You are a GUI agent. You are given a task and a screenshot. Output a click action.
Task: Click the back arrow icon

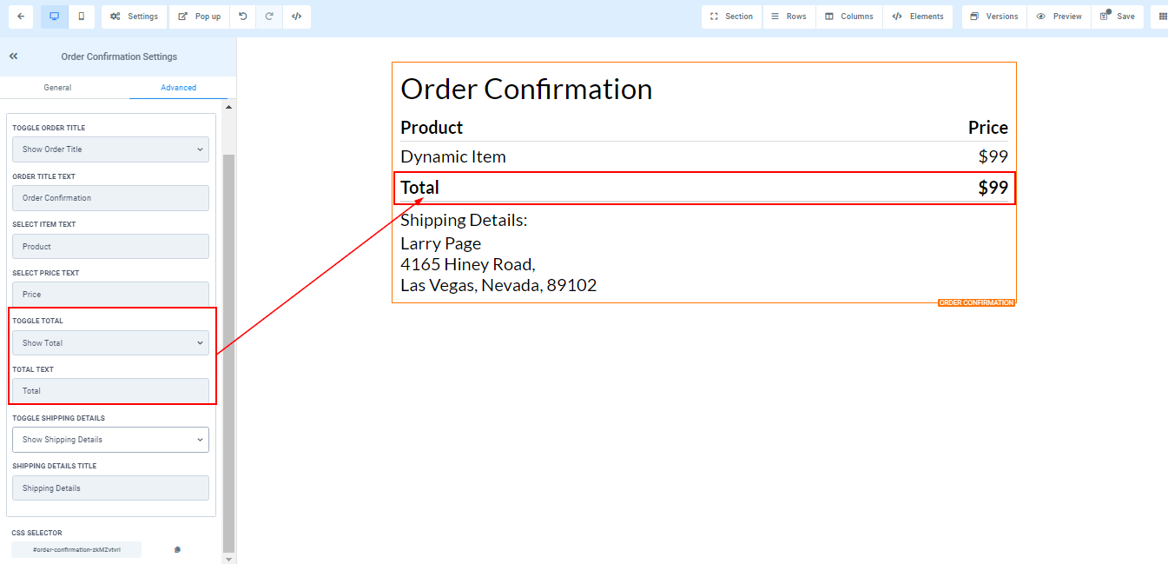pos(21,17)
